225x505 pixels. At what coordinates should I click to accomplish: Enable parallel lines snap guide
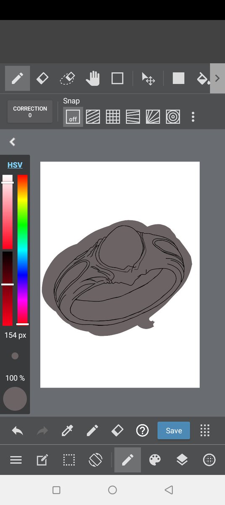[93, 117]
